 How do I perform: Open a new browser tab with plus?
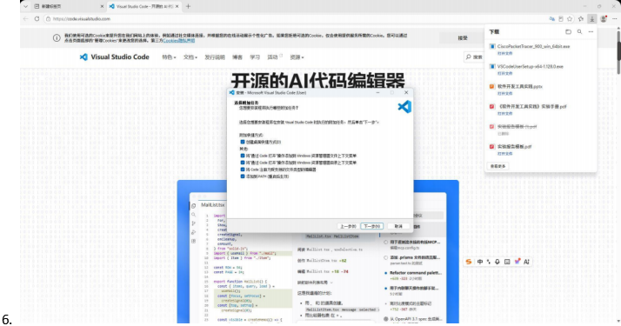188,6
